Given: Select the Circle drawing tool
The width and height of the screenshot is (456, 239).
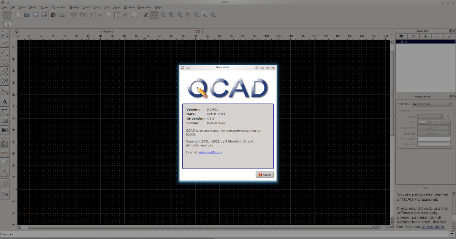Looking at the screenshot, I should [x=5, y=62].
